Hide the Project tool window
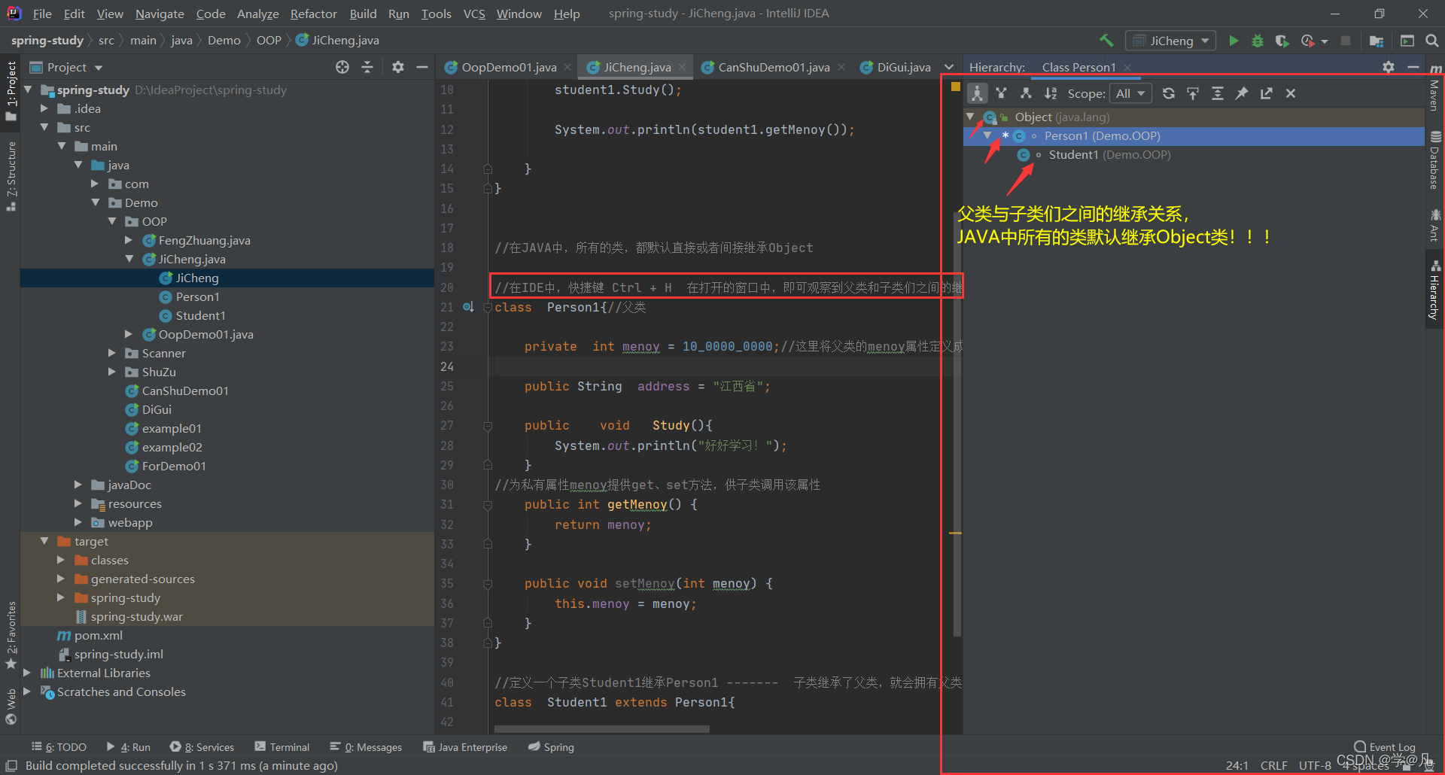The image size is (1445, 775). coord(422,67)
